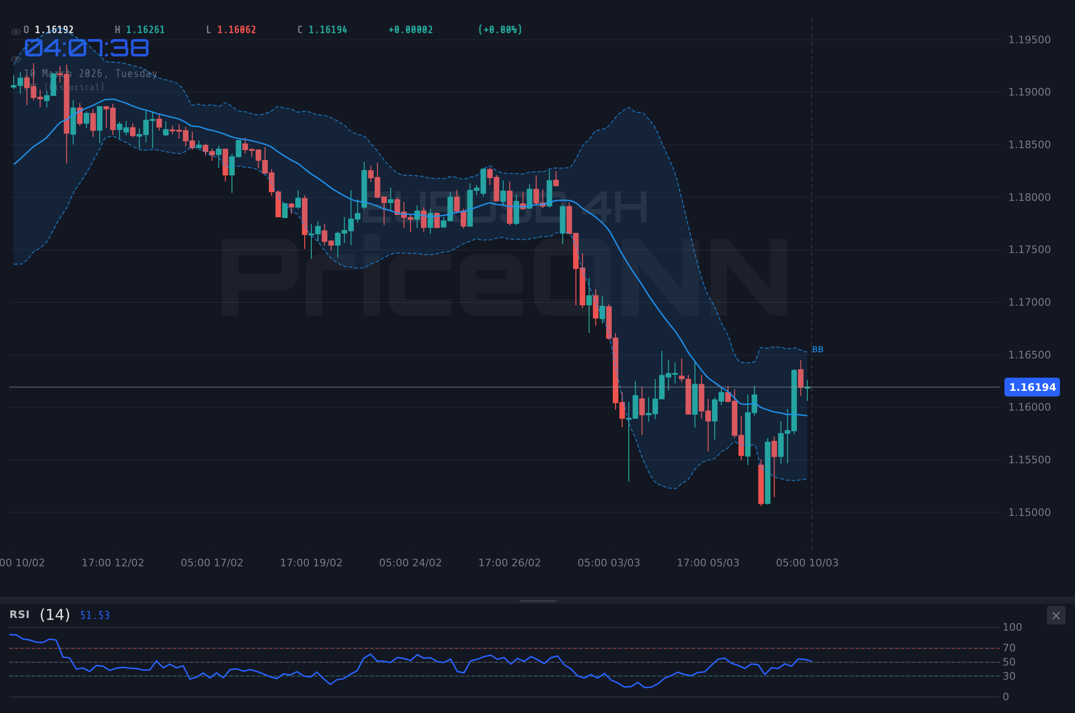The height and width of the screenshot is (713, 1075).
Task: Click the 1.15000 price axis label
Action: tap(1029, 513)
